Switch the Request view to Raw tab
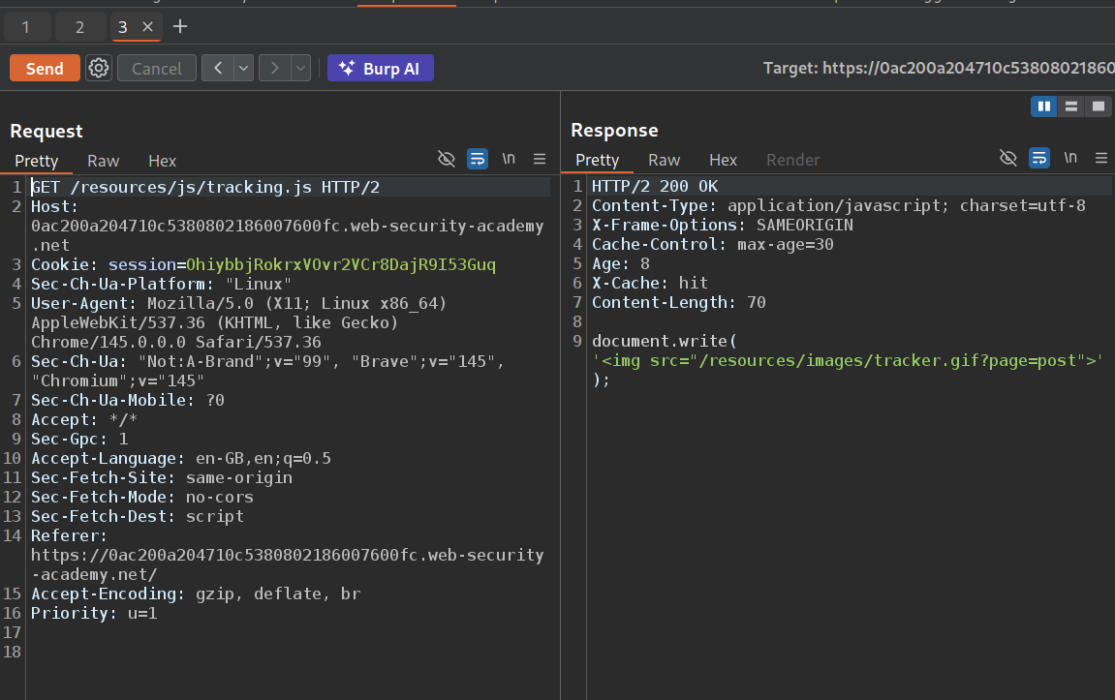The image size is (1115, 700). (x=103, y=161)
